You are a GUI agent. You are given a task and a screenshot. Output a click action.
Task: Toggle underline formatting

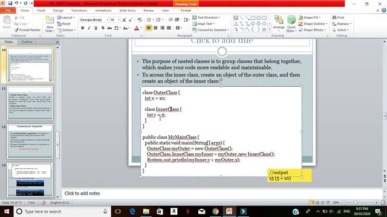pyautogui.click(x=96, y=28)
